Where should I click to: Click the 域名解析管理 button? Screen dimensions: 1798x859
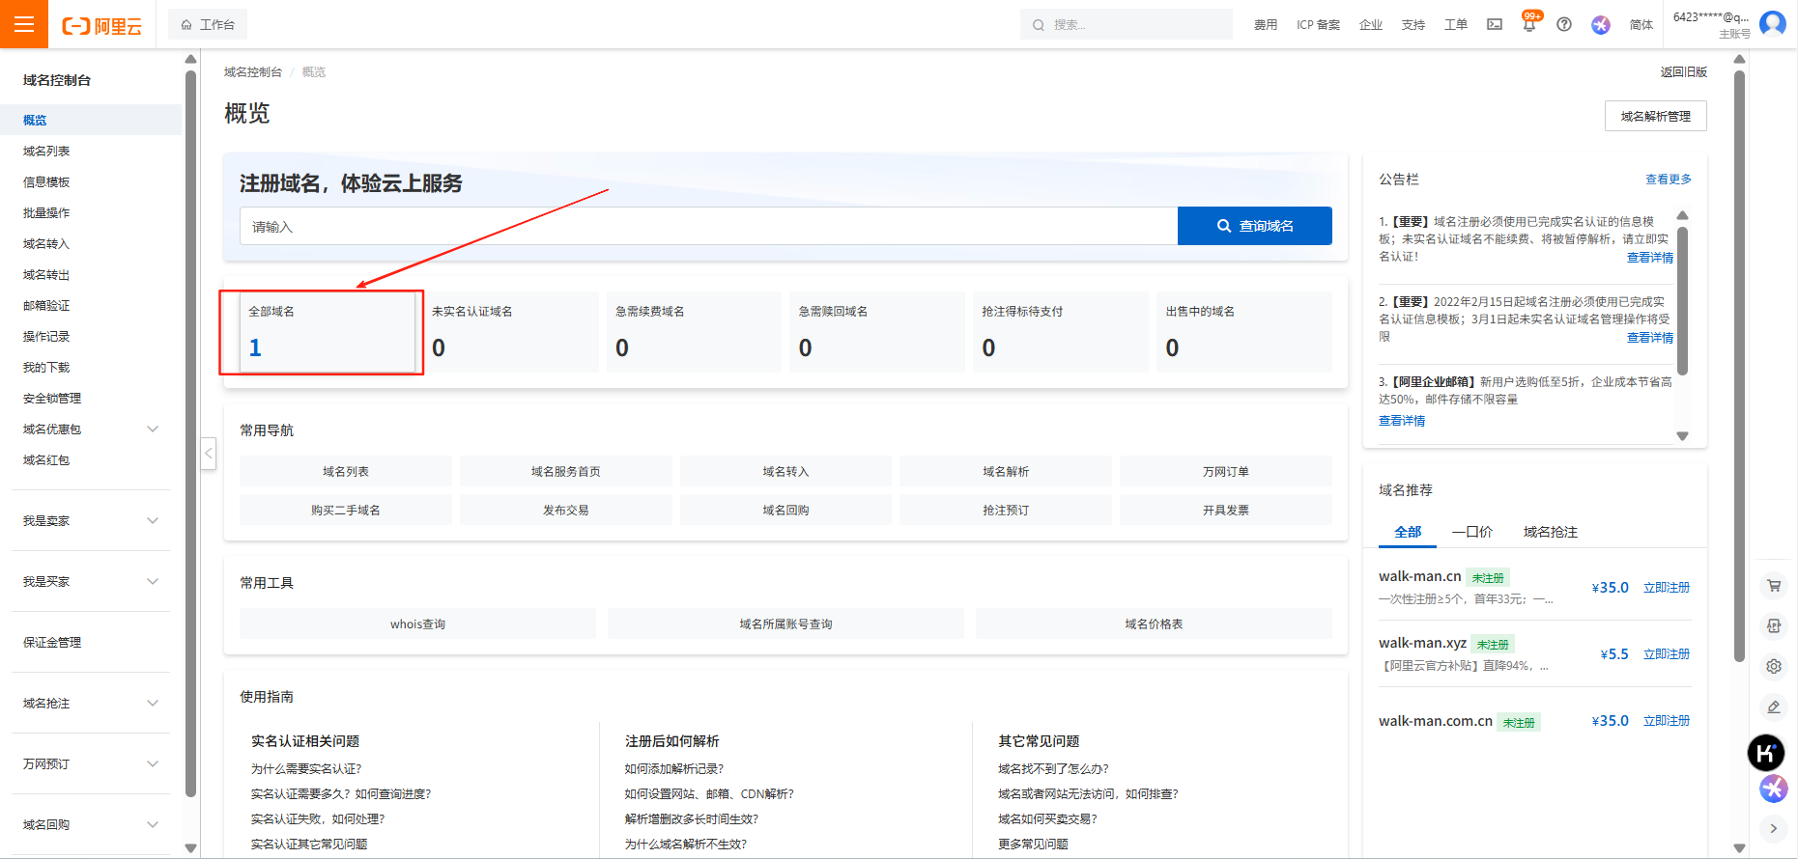coord(1655,116)
